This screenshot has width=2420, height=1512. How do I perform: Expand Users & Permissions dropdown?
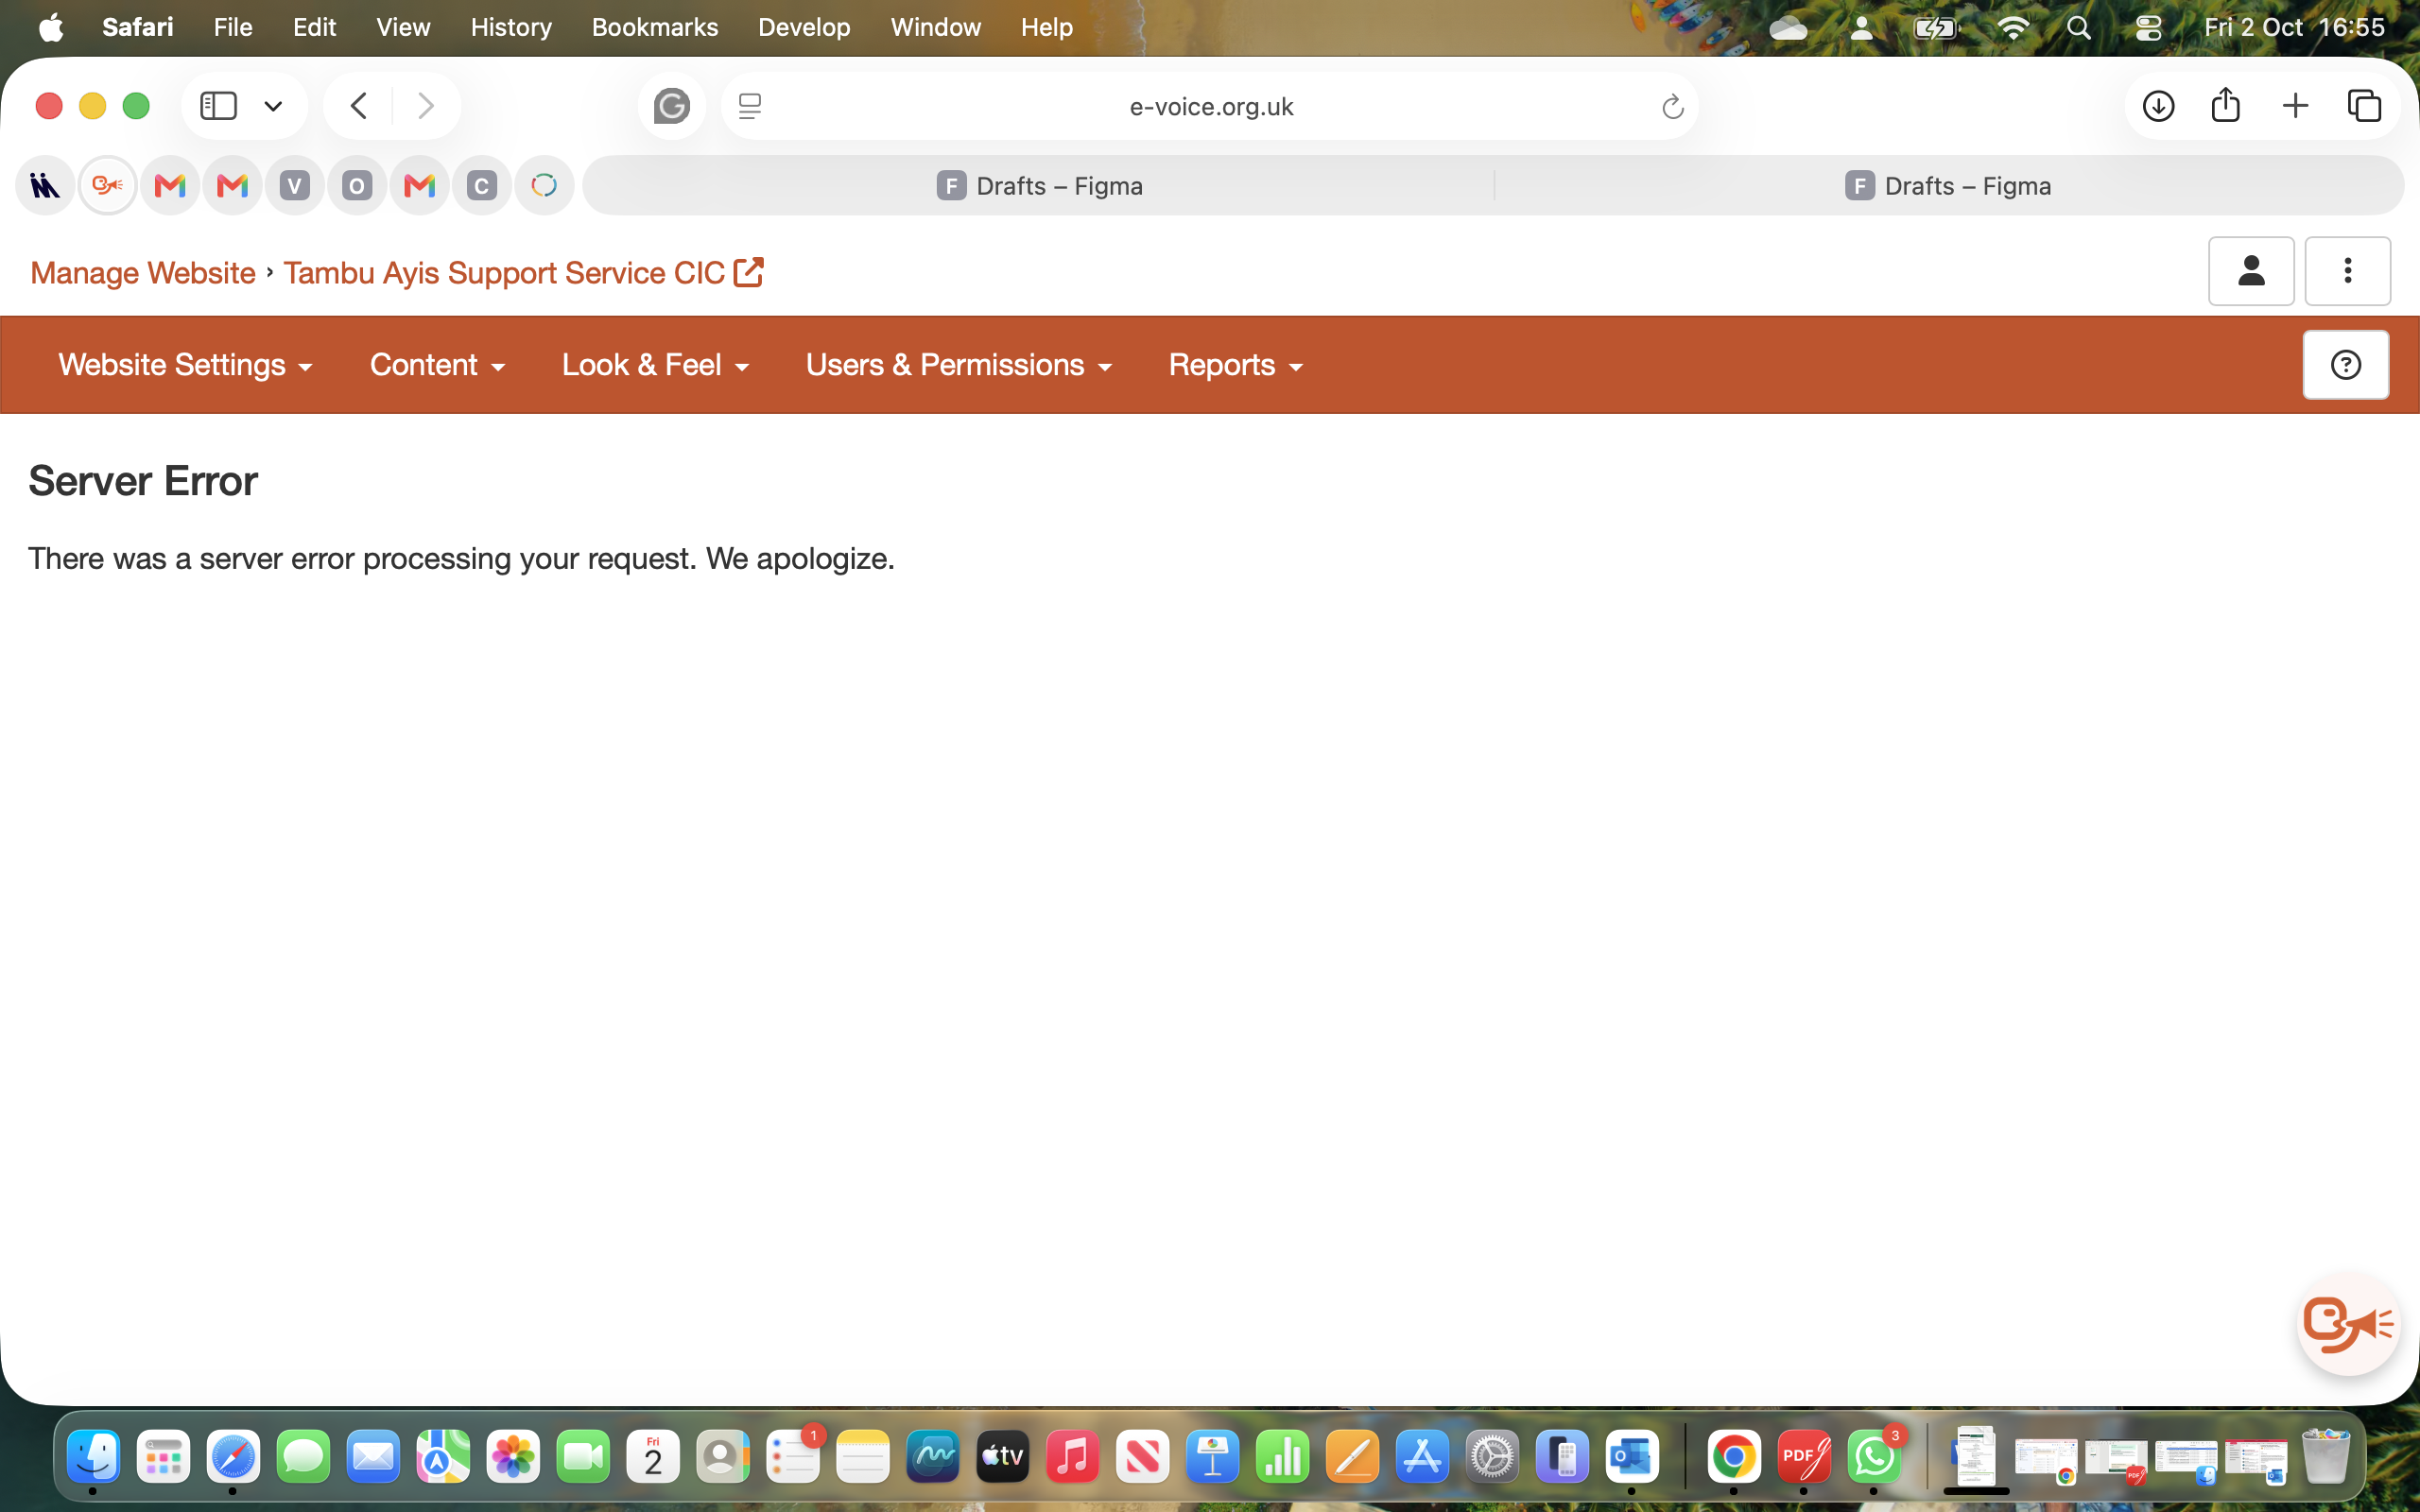[959, 365]
